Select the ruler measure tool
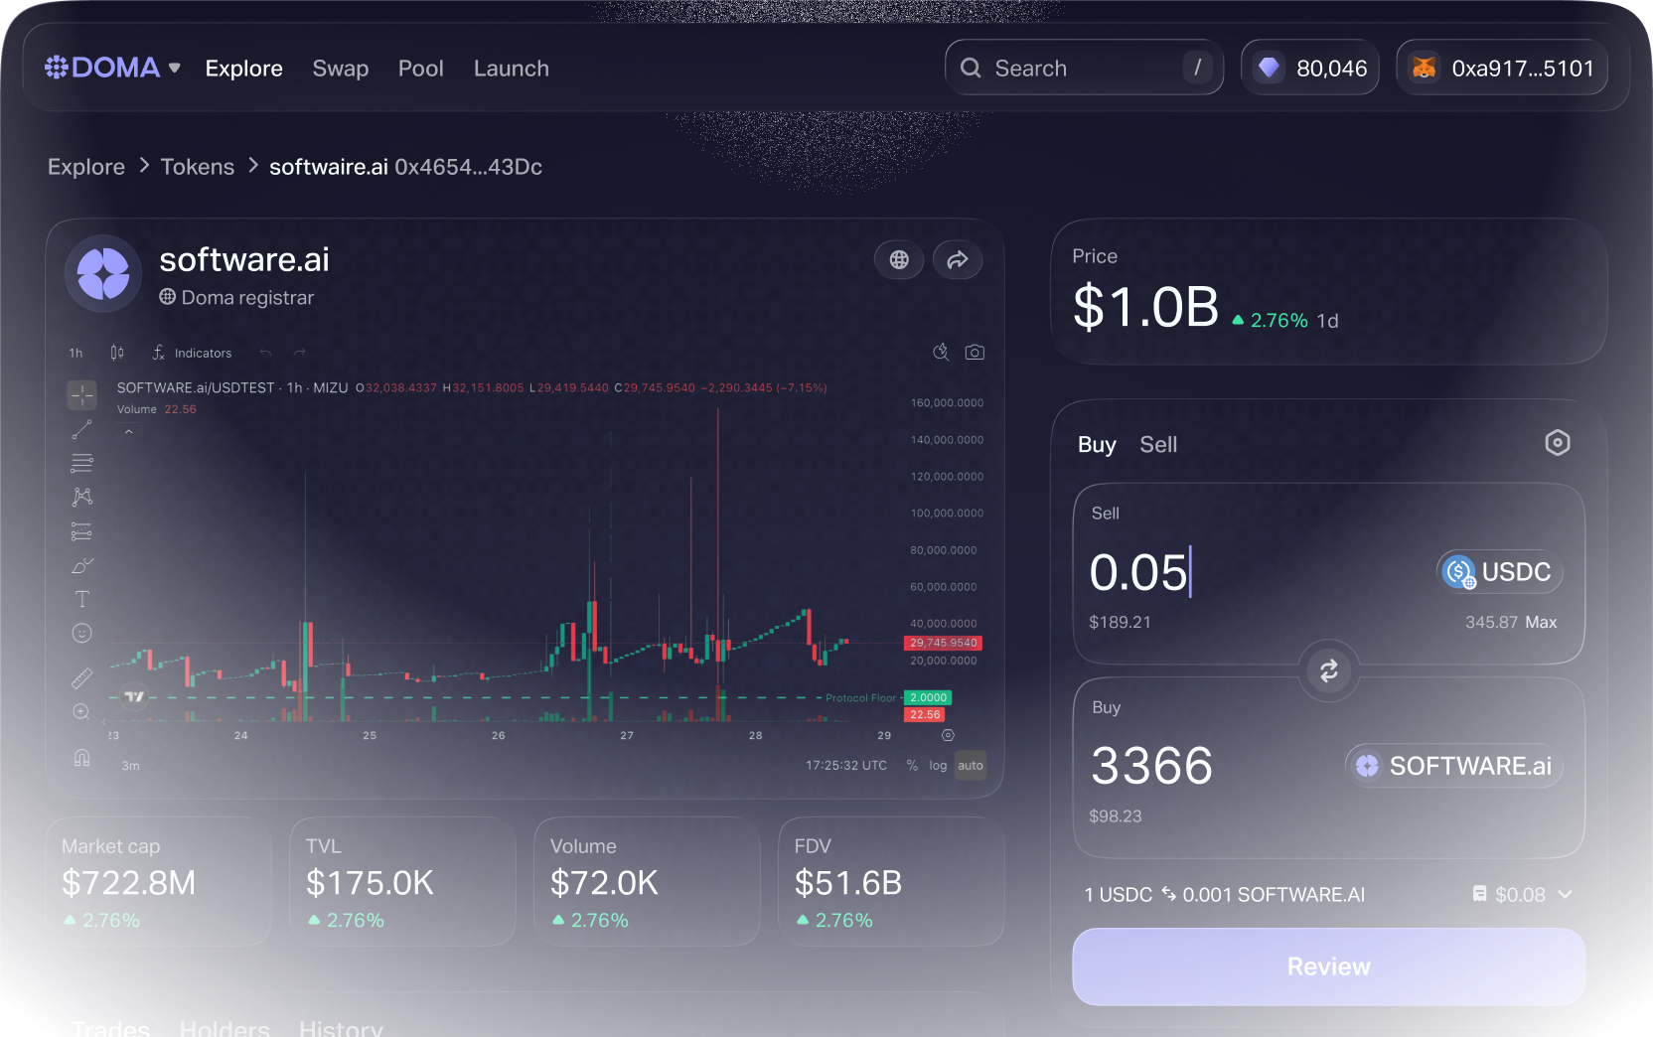The image size is (1653, 1037). pos(82,677)
